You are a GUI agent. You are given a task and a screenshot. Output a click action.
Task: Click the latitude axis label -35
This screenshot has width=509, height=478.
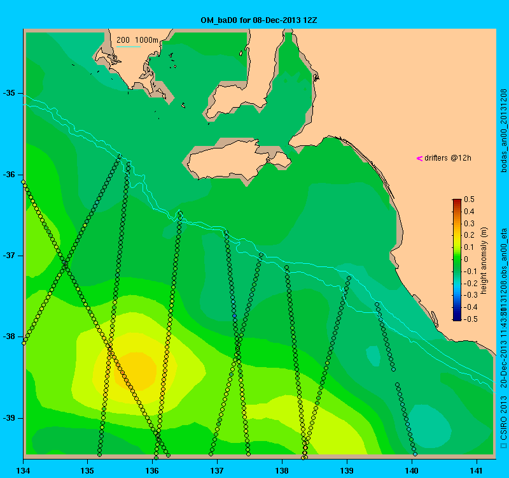(x=9, y=93)
